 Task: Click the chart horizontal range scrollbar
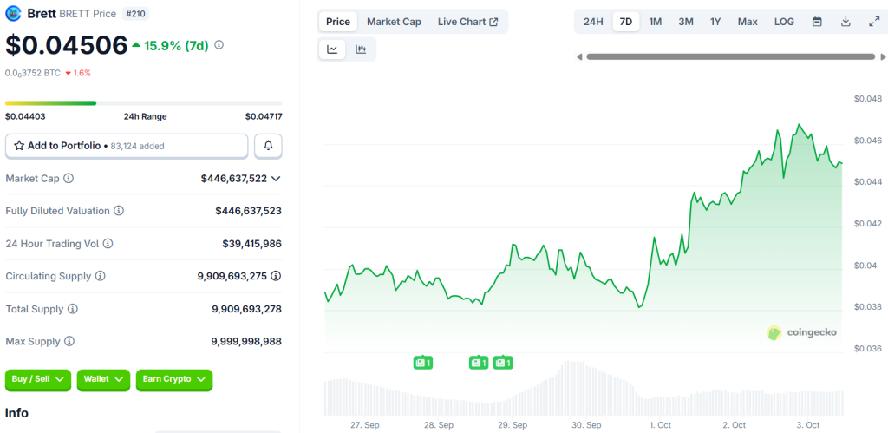[x=729, y=57]
